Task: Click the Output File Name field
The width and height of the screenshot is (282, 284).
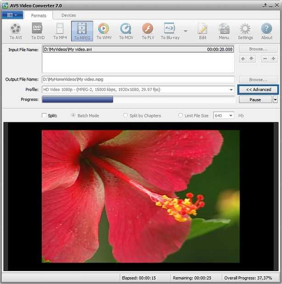Action: pyautogui.click(x=138, y=80)
